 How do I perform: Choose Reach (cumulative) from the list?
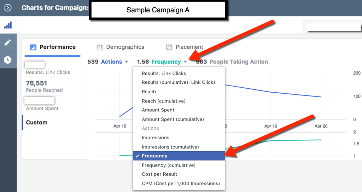(x=163, y=101)
